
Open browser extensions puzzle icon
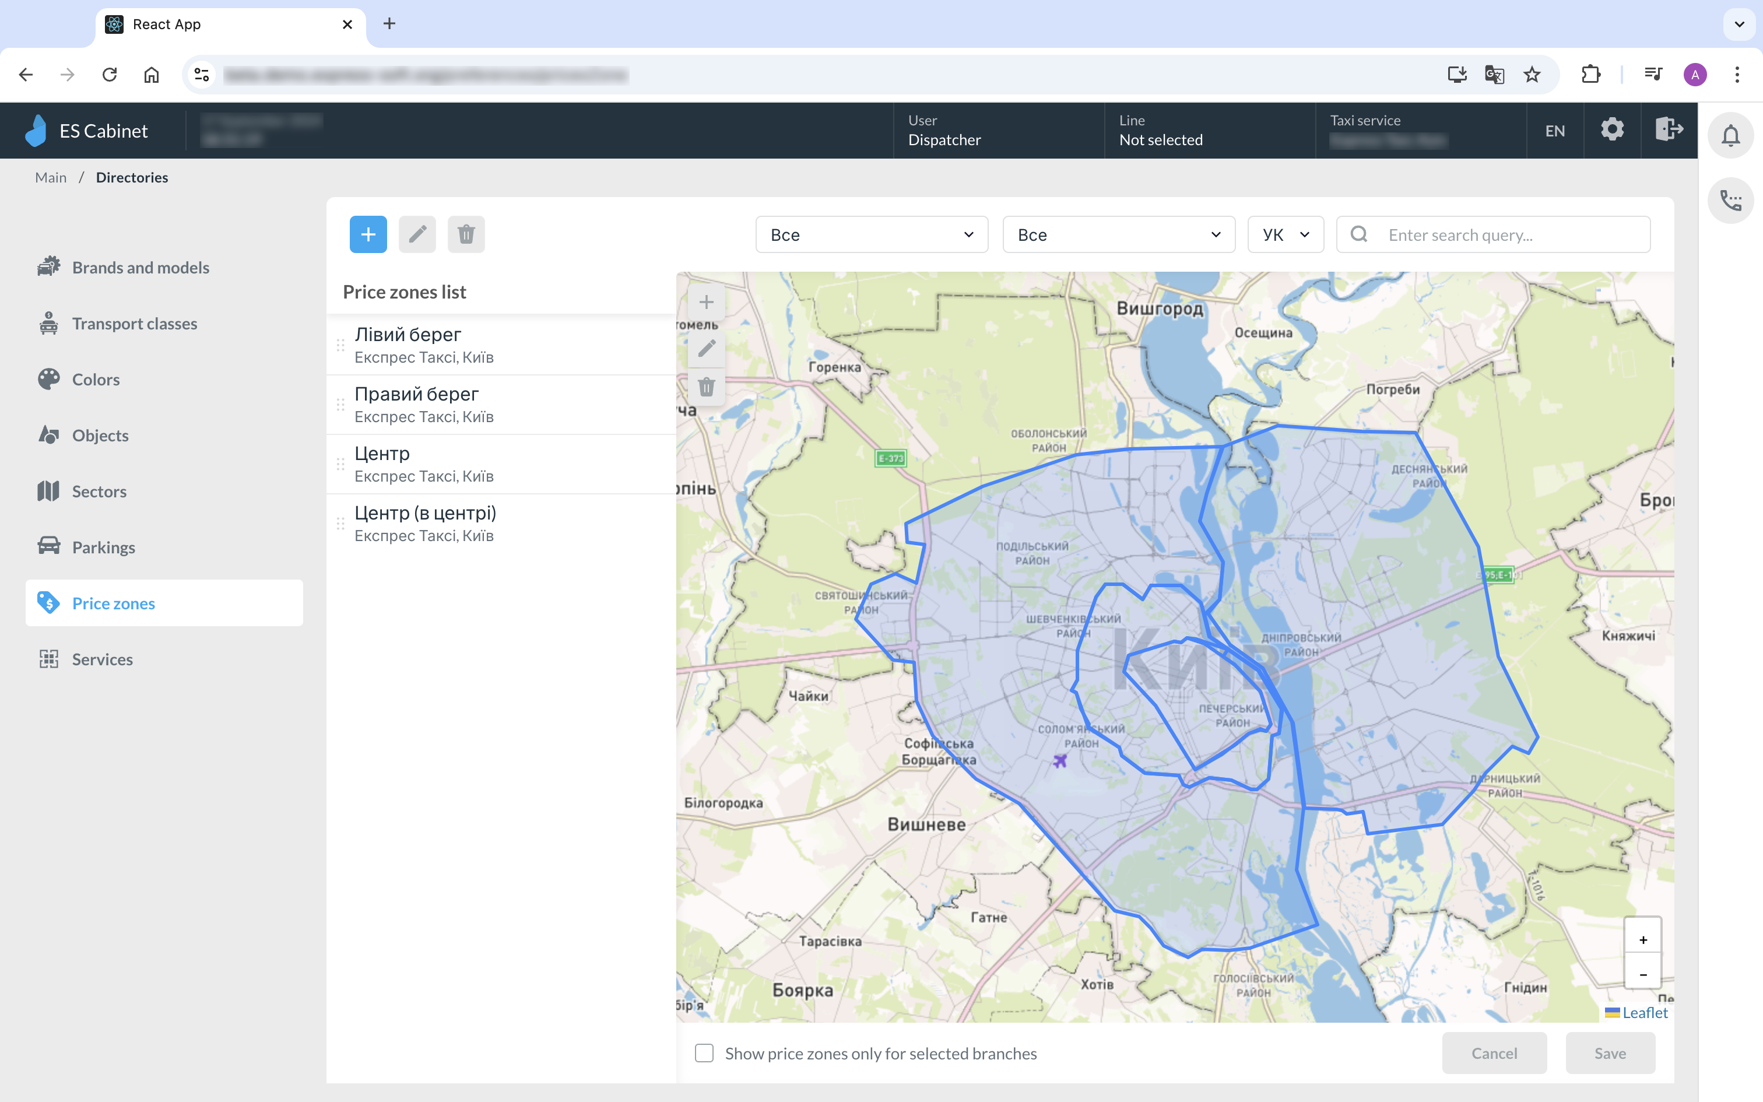point(1591,75)
